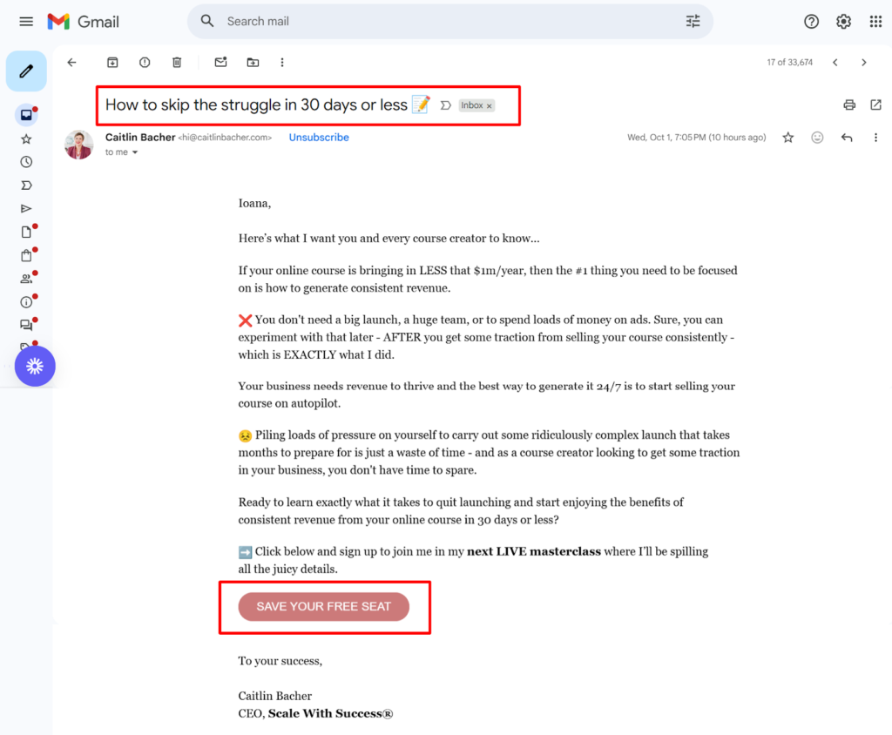Screen dimensions: 892x735
Task: Toggle advanced search filters
Action: (x=693, y=20)
